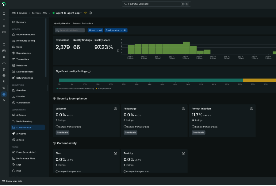The height and width of the screenshot is (186, 276).
Task: Show Jailbreak metric info icon
Action: tap(116, 109)
